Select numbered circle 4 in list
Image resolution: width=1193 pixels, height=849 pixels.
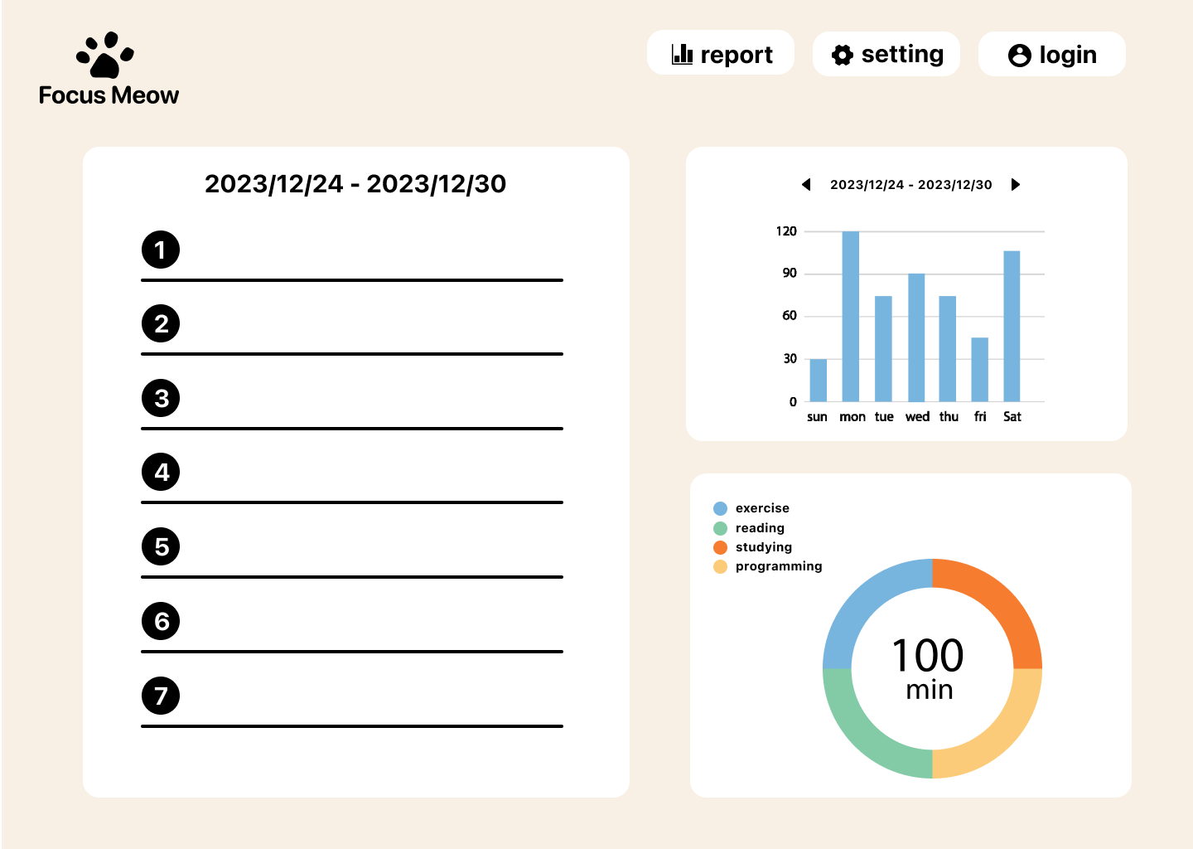tap(161, 472)
